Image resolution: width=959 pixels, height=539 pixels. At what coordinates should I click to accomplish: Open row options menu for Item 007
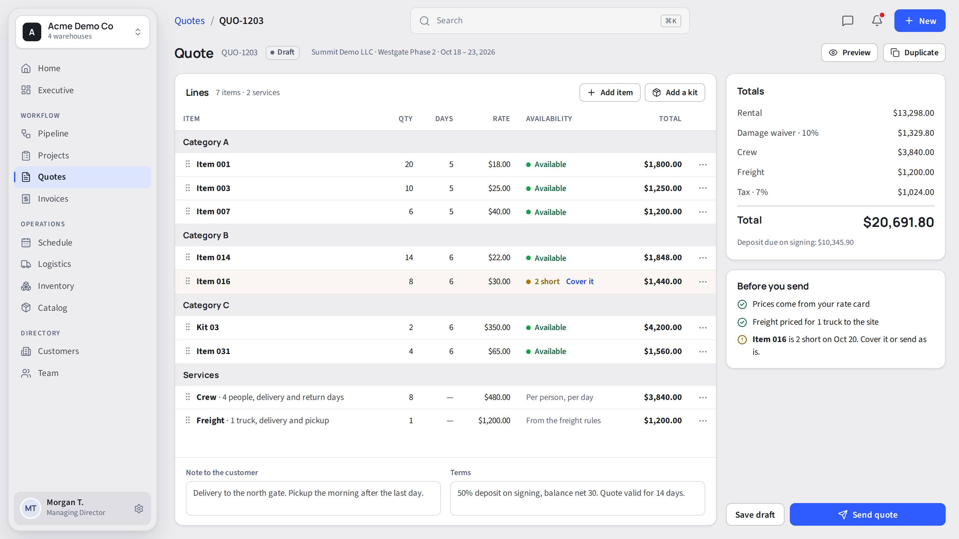pos(703,212)
